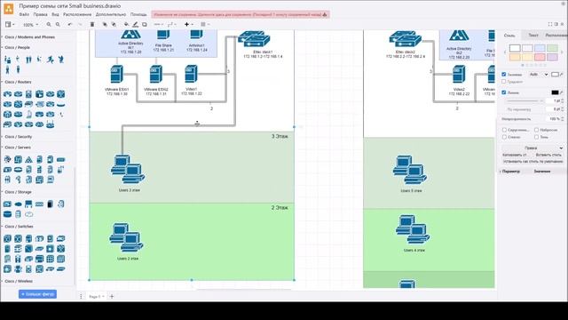The height and width of the screenshot is (320, 568).
Task: Open the waypoints style dropdown in toolbar
Action: (171, 24)
